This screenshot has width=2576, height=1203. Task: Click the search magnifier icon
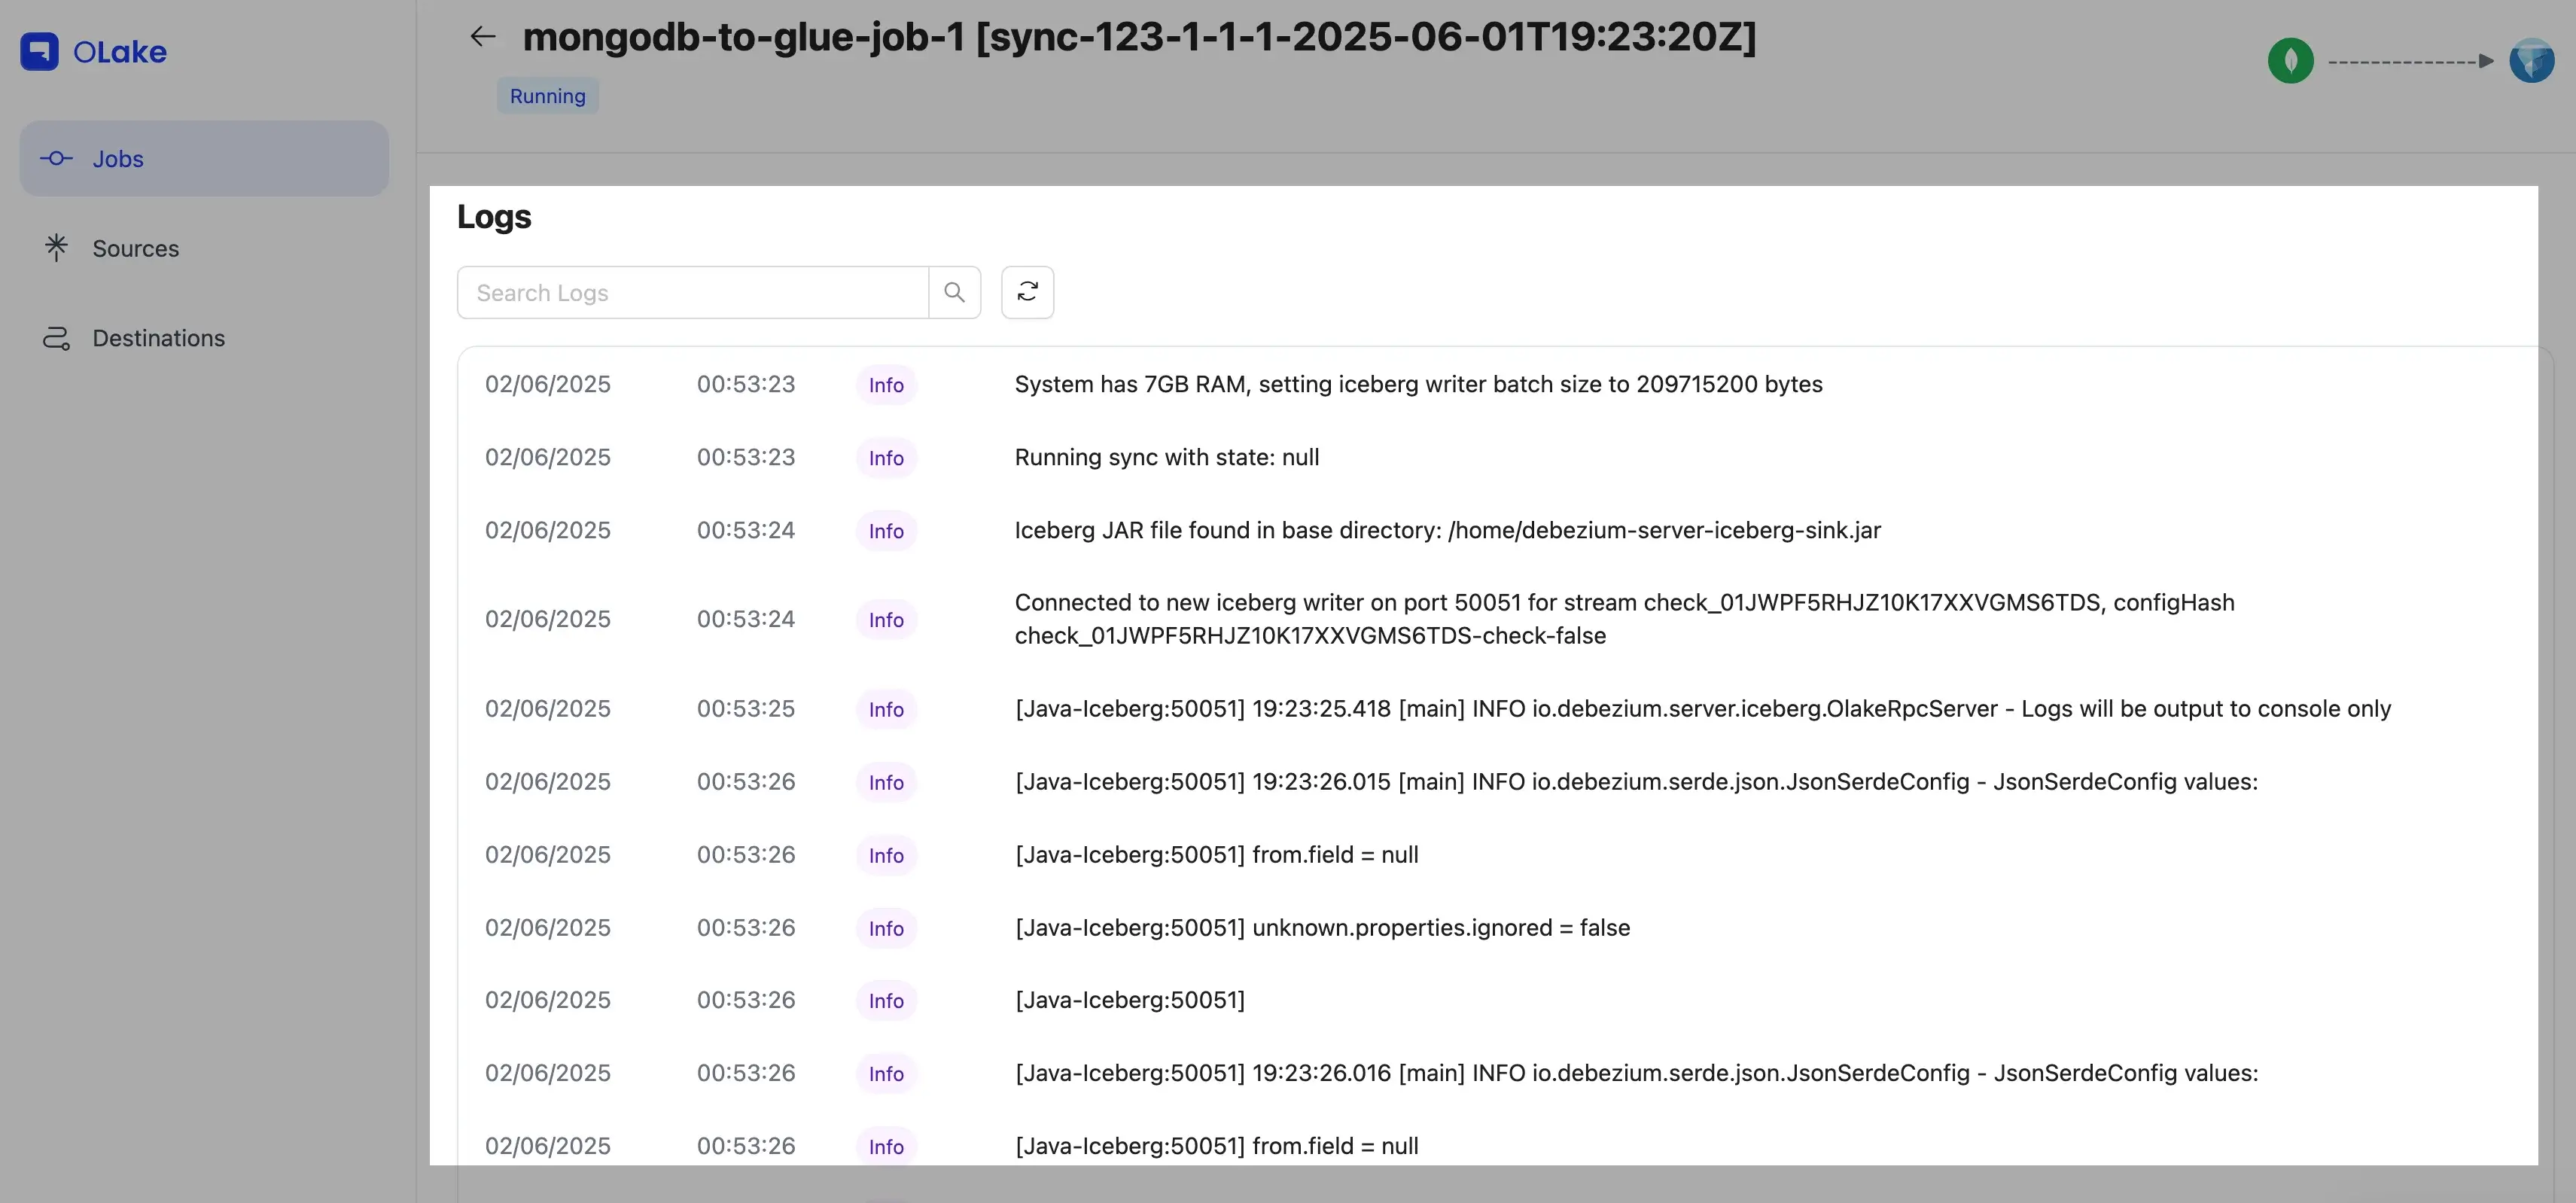954,292
